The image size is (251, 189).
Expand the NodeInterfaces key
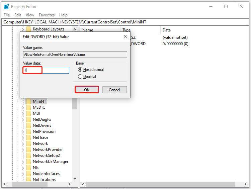[x=23, y=174]
